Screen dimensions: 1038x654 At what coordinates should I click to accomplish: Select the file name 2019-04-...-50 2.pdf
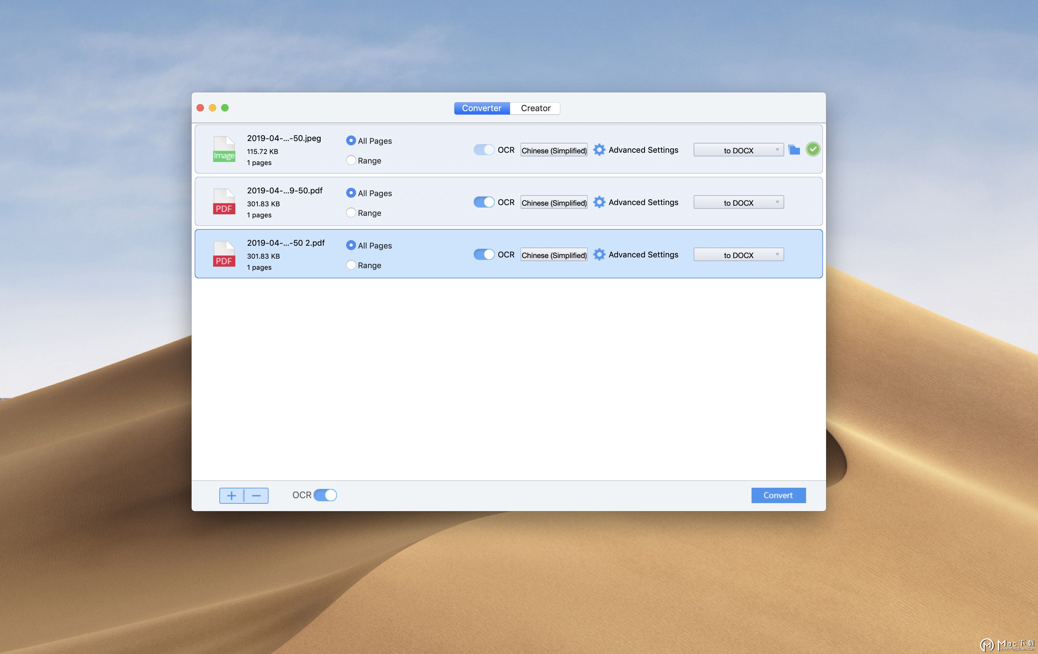[286, 243]
